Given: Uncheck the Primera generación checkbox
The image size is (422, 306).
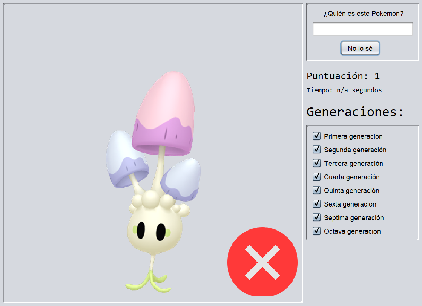Looking at the screenshot, I should (x=316, y=136).
